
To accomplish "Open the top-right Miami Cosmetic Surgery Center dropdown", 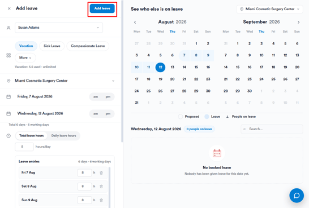I will (x=269, y=9).
